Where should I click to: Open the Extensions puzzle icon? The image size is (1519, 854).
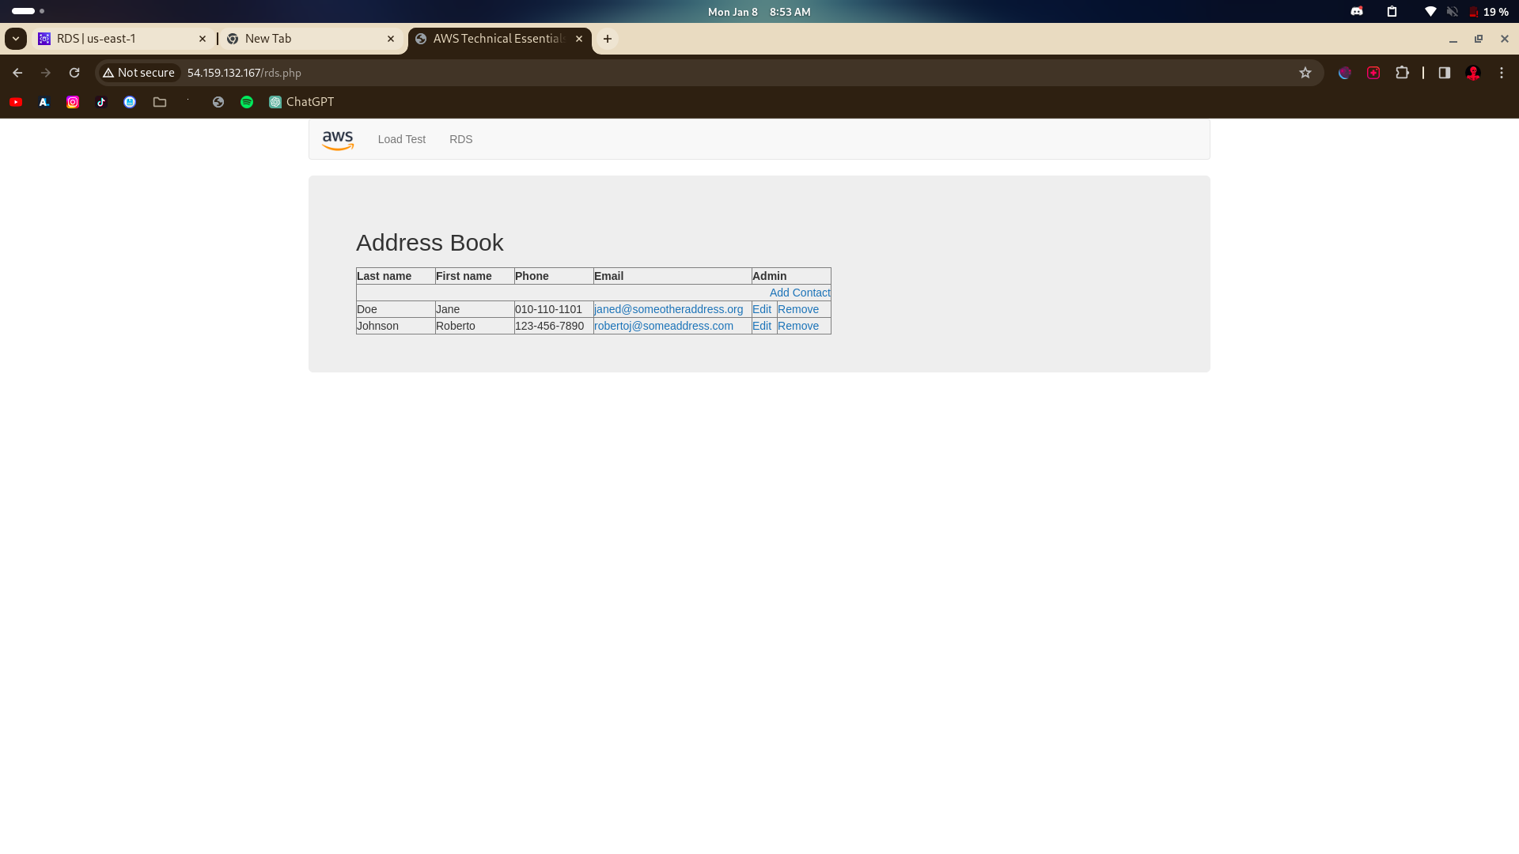tap(1402, 73)
